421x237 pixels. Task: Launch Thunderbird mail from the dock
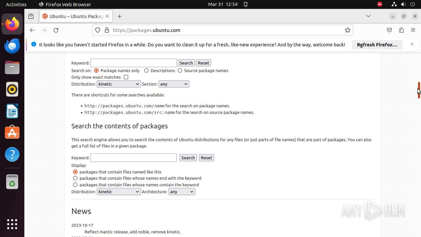(x=12, y=46)
